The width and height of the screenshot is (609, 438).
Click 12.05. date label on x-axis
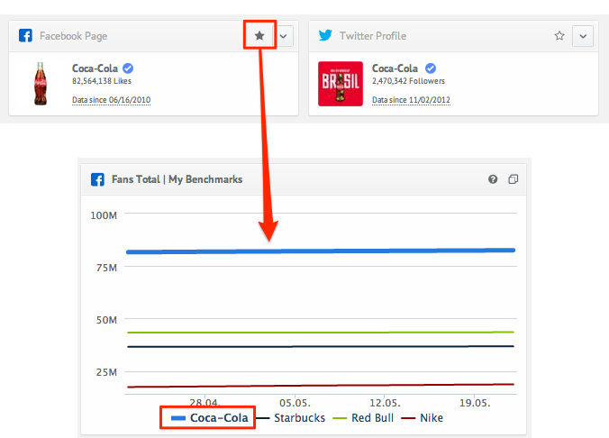pyautogui.click(x=385, y=403)
